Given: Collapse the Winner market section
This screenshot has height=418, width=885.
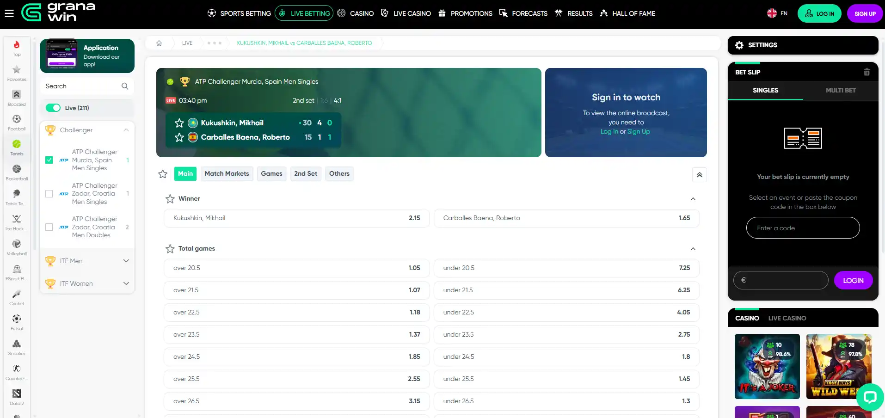Looking at the screenshot, I should pos(693,199).
